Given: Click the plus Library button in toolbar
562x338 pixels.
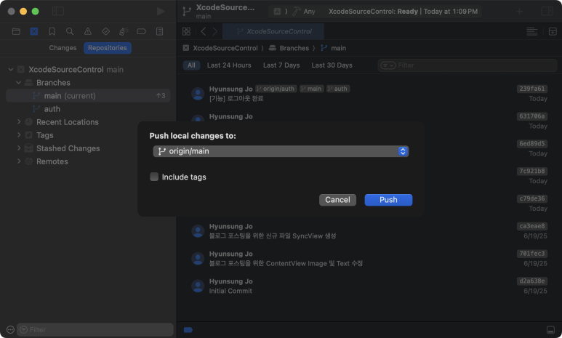Looking at the screenshot, I should click(x=519, y=12).
